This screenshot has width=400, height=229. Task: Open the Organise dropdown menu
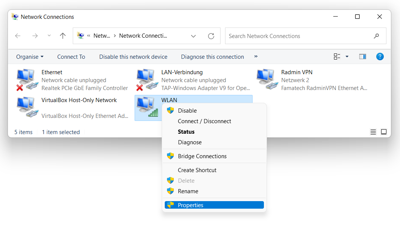(30, 57)
